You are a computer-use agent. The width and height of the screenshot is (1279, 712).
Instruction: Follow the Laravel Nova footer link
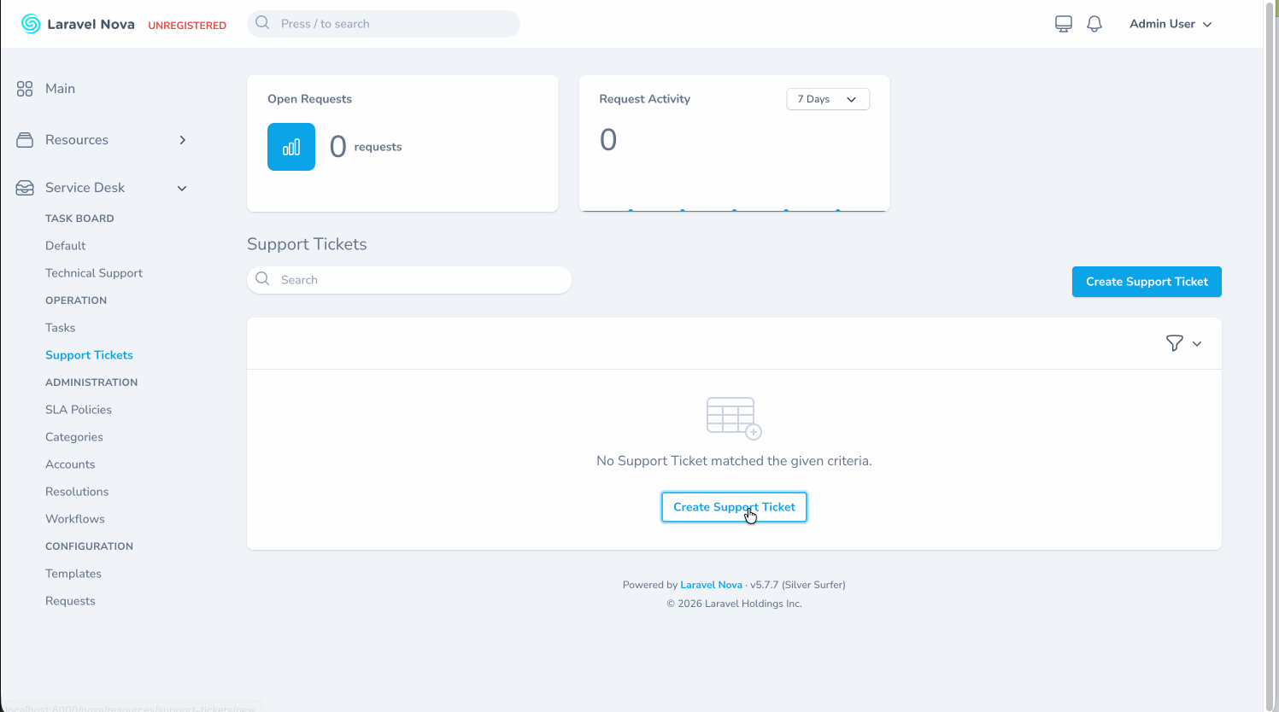[x=711, y=585]
